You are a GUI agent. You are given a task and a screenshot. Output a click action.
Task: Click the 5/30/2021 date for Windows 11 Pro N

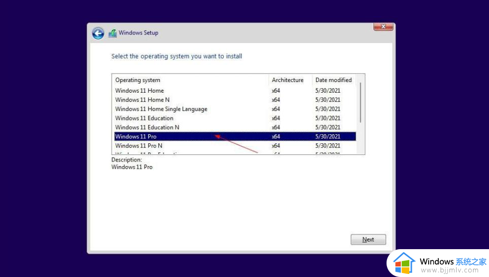click(x=328, y=146)
